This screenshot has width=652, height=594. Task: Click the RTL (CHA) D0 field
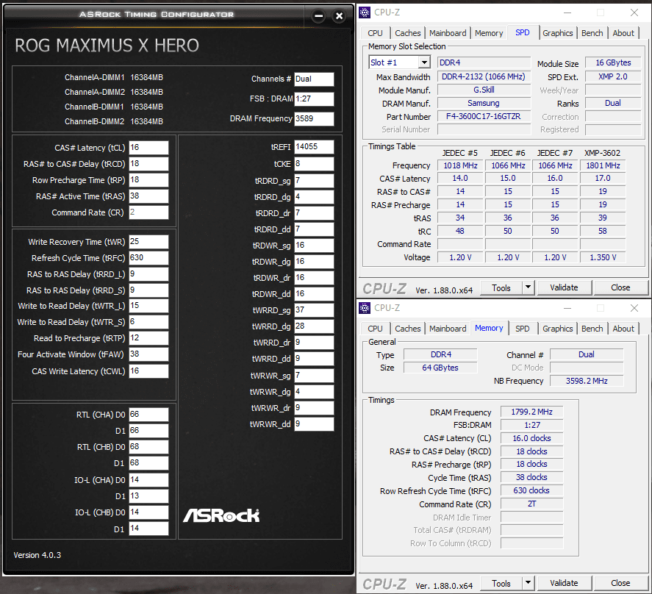(148, 415)
